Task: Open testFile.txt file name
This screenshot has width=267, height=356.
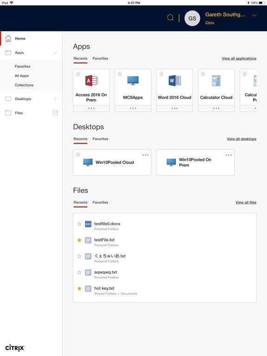Action: [x=104, y=240]
